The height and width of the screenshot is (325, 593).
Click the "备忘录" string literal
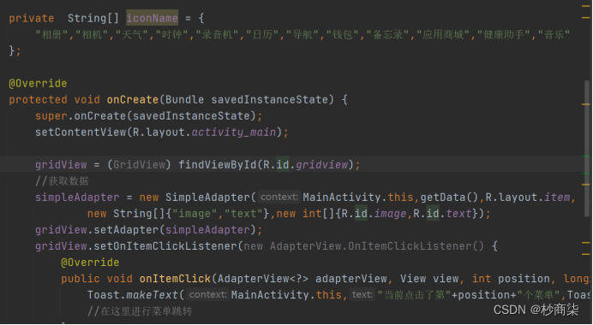pos(389,35)
